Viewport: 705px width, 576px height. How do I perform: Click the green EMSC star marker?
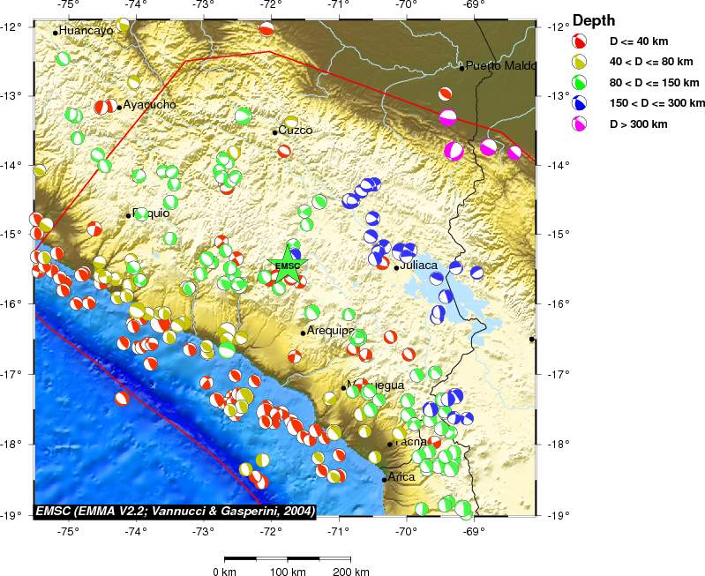pos(287,266)
